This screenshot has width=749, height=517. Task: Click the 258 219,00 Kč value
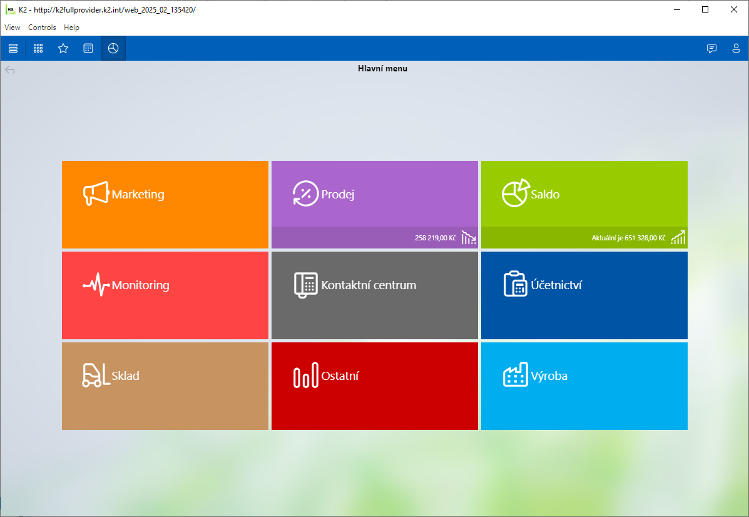(435, 238)
